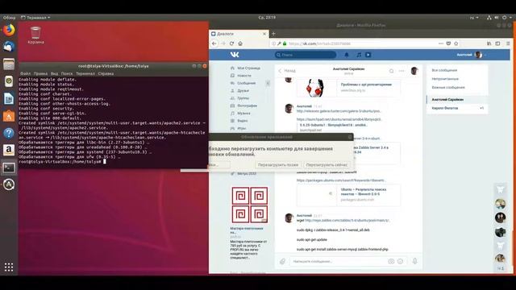Reload the VK page
The width and height of the screenshot is (516, 290).
231,43
